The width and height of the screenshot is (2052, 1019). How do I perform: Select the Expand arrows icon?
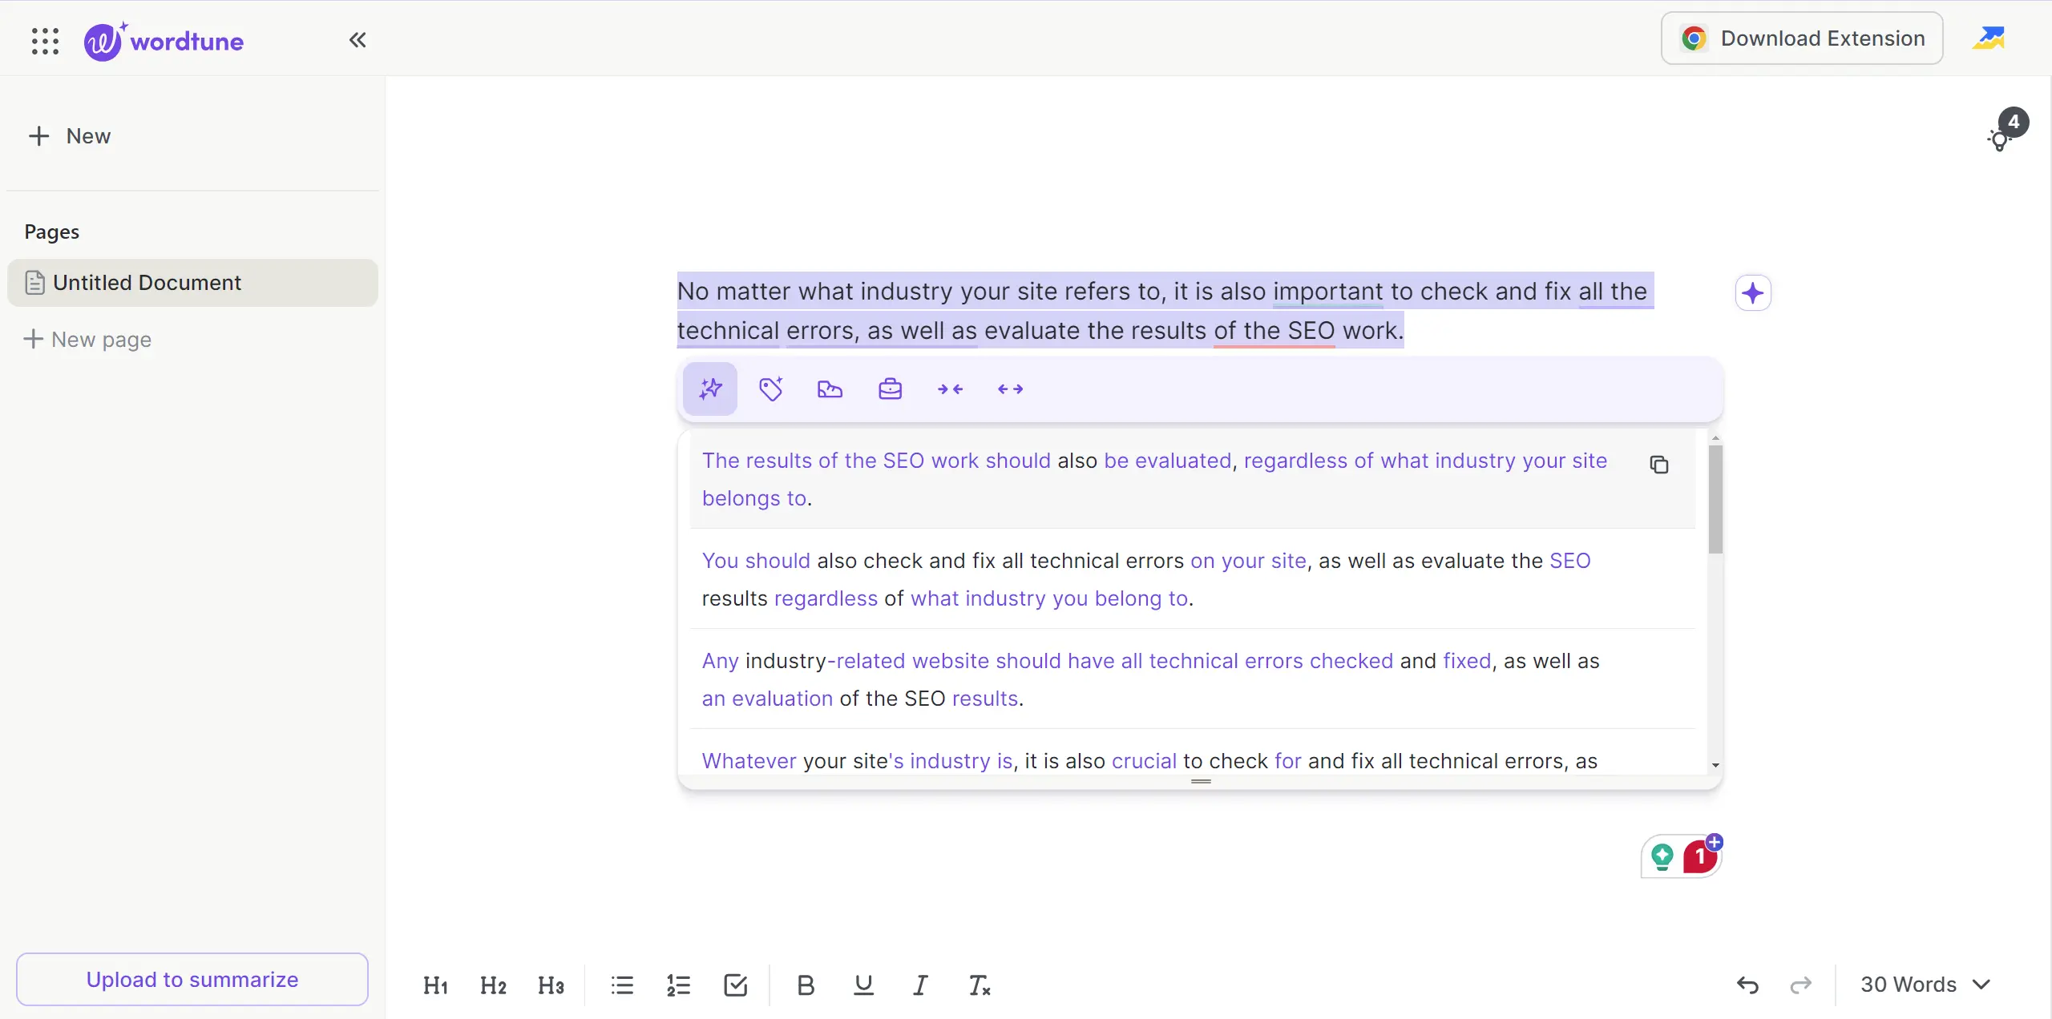(1011, 389)
